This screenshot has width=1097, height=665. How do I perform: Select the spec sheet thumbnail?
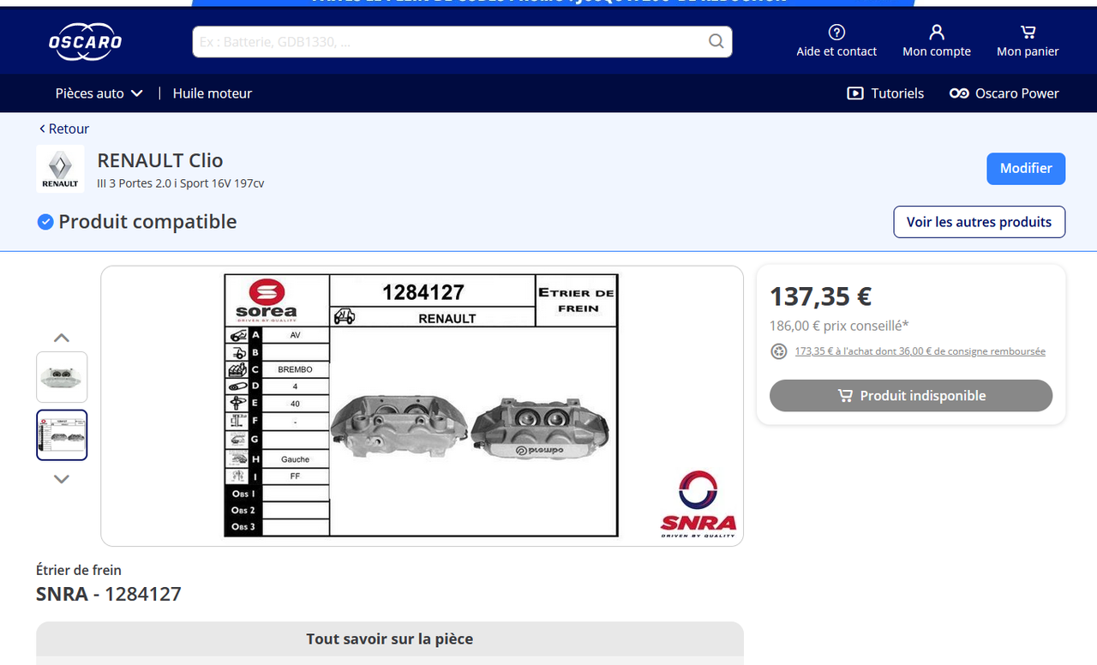62,435
